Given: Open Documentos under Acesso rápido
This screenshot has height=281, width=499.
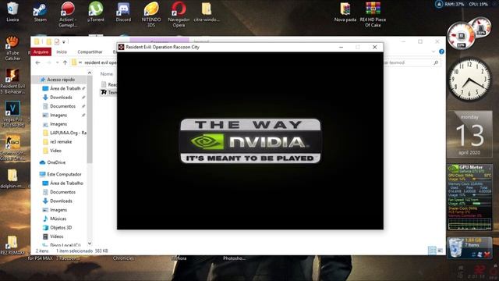Looking at the screenshot, I should pos(62,106).
